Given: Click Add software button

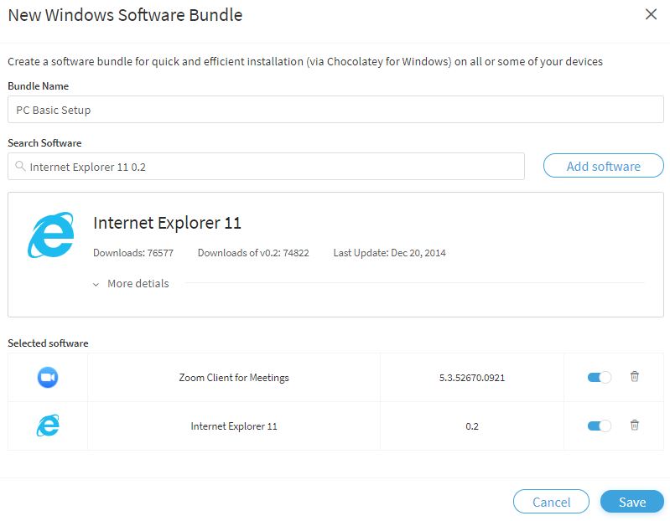Looking at the screenshot, I should tap(604, 166).
